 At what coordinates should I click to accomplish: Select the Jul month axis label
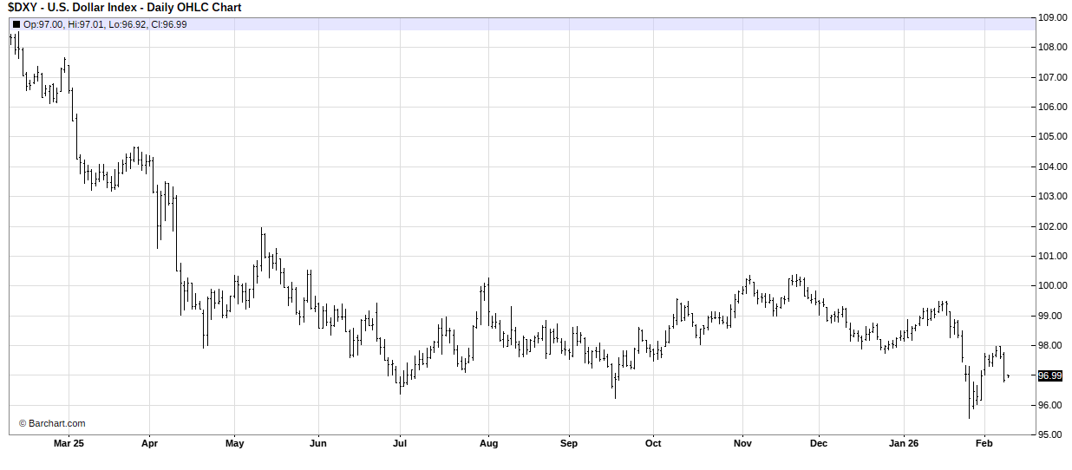coord(400,443)
